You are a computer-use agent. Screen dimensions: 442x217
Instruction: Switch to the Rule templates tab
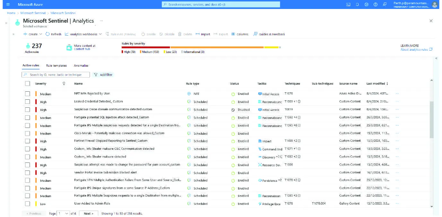pos(56,65)
